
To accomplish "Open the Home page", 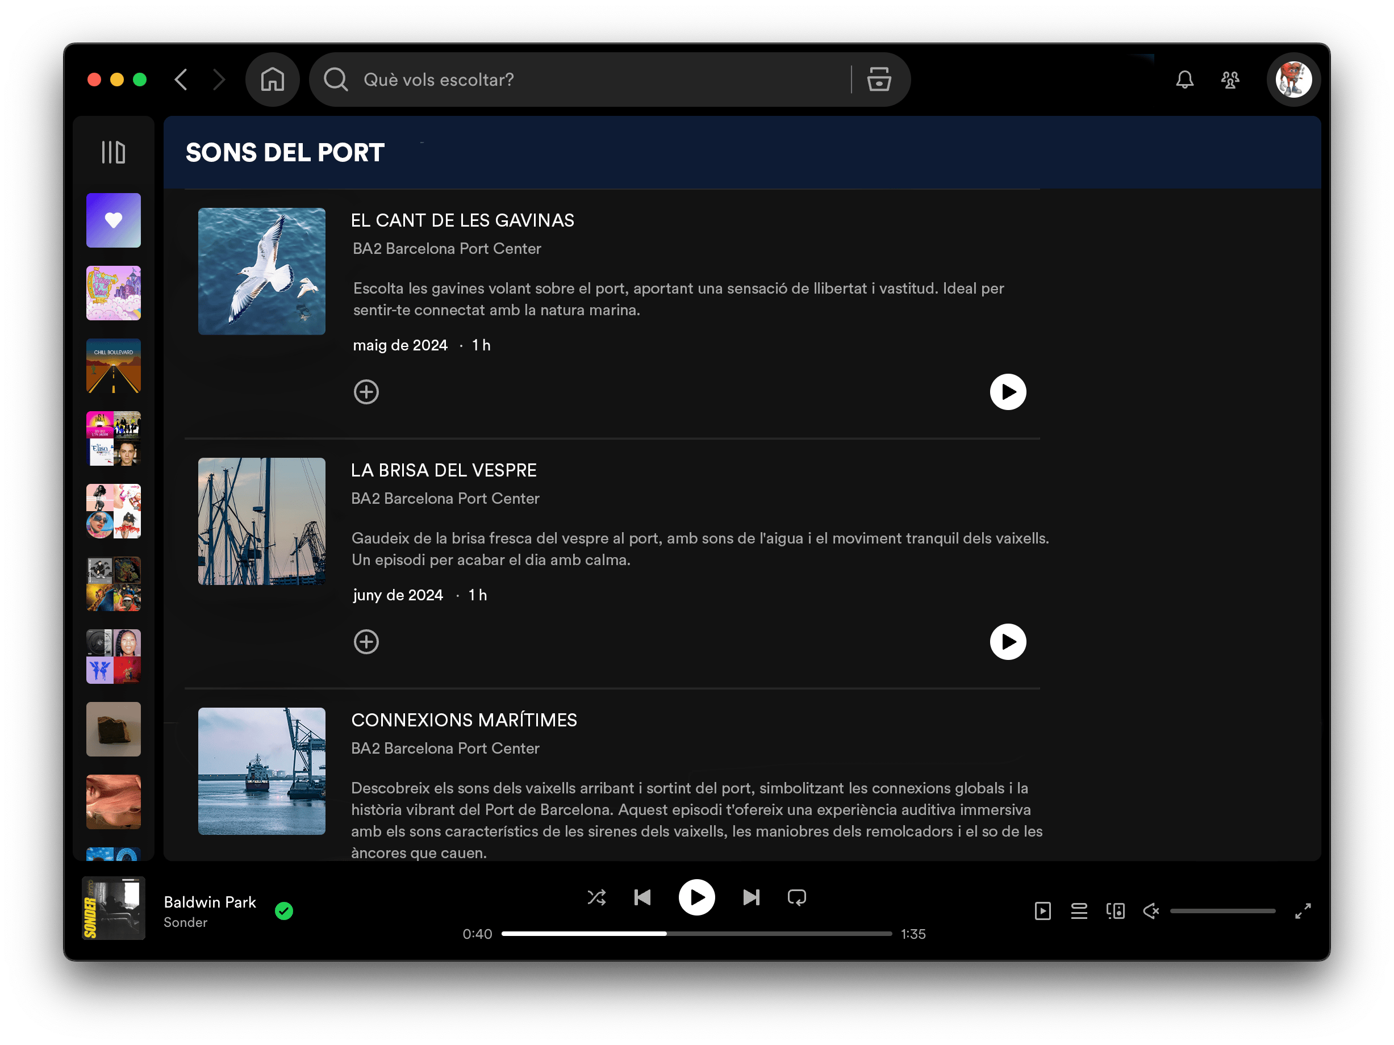I will [272, 80].
